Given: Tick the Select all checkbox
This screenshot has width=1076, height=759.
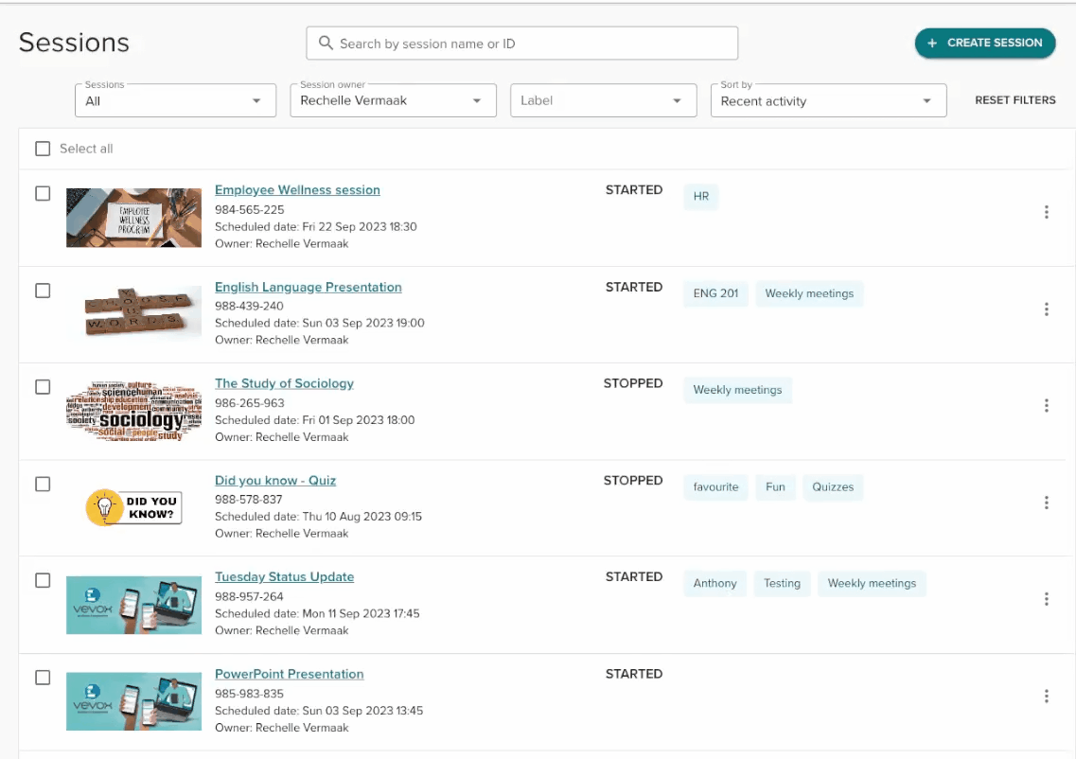Looking at the screenshot, I should 43,149.
